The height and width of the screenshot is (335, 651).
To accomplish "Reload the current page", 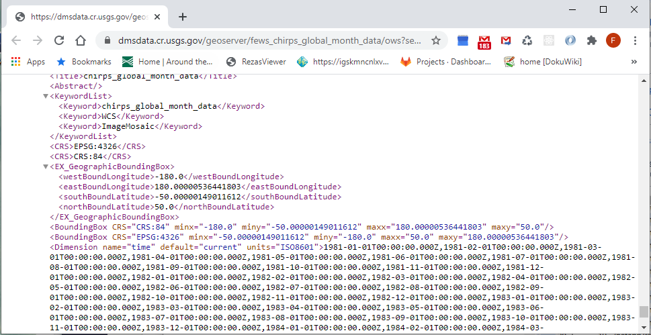I will click(58, 40).
